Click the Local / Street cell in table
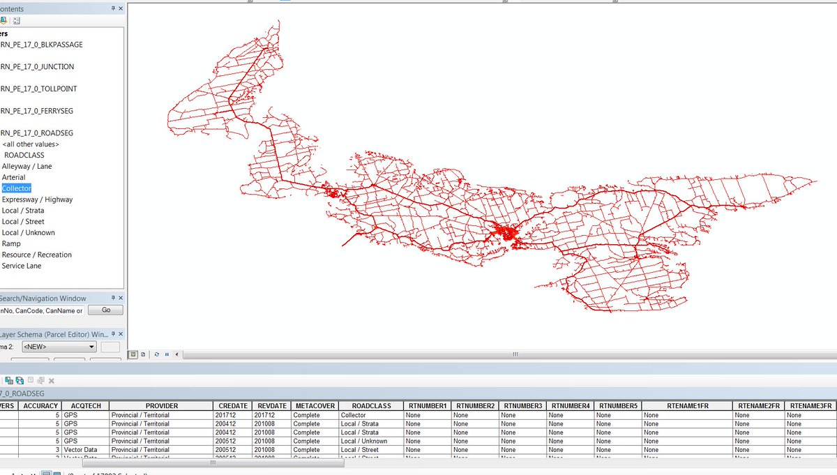837x475 pixels. click(x=372, y=450)
